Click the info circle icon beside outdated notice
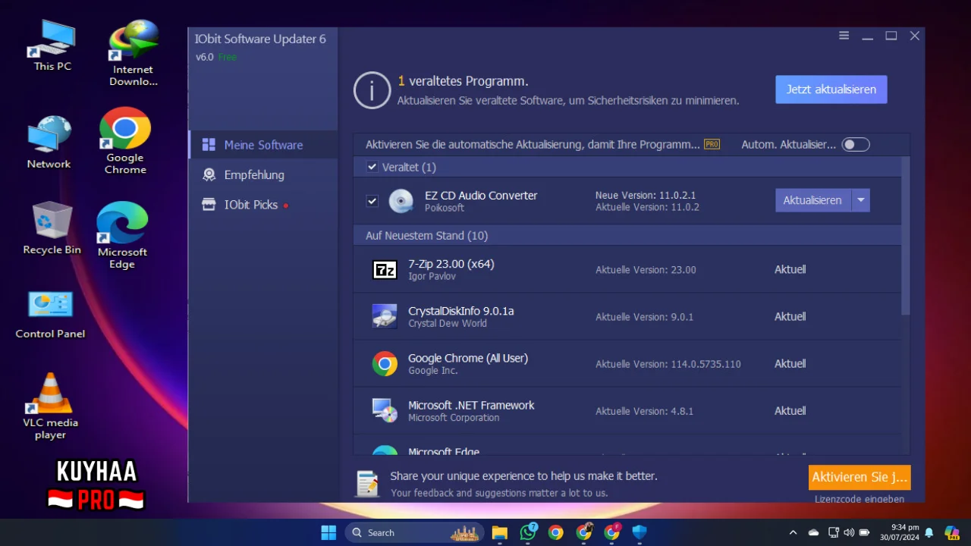The height and width of the screenshot is (546, 971). point(372,90)
